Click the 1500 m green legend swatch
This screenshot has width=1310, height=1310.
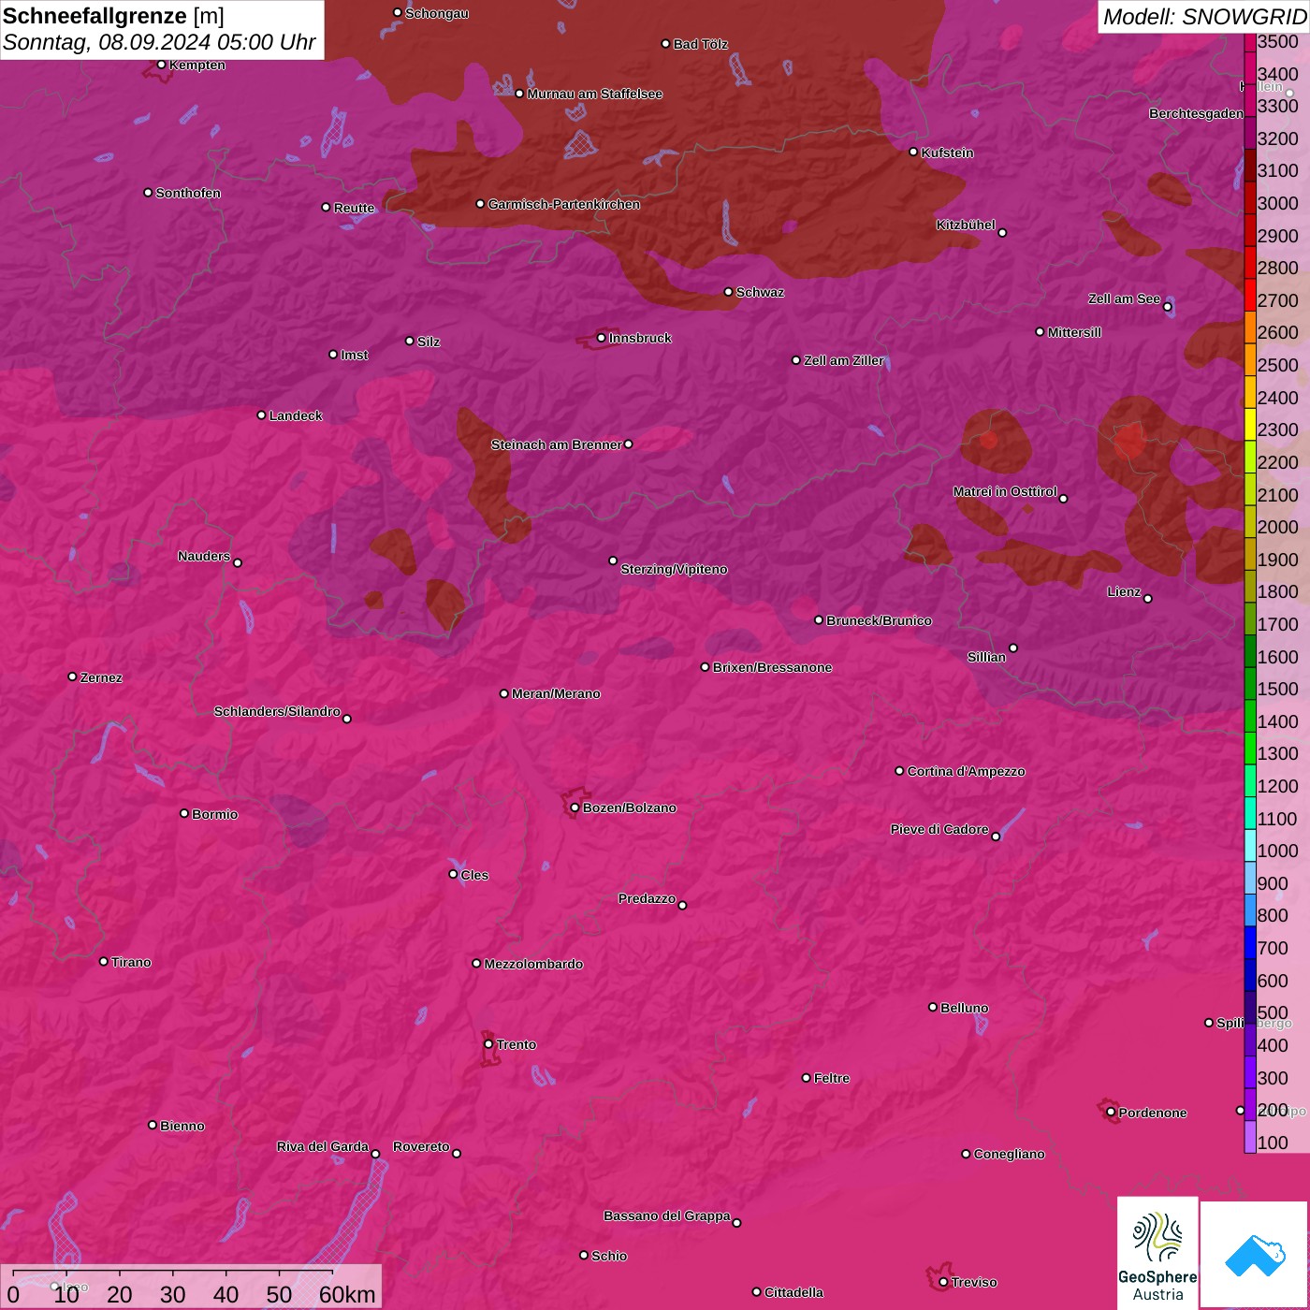1250,683
